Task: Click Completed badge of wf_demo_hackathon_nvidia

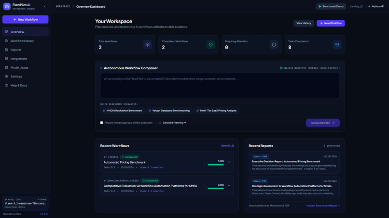Action: point(150,180)
